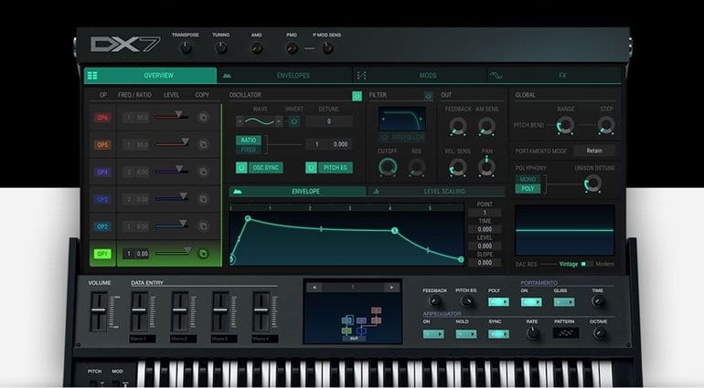Click the filter Res knob
This screenshot has width=704, height=388.
tap(417, 167)
